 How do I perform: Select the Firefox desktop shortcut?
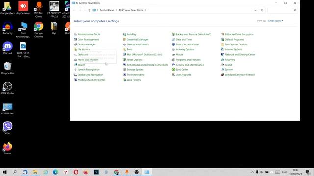[8, 148]
